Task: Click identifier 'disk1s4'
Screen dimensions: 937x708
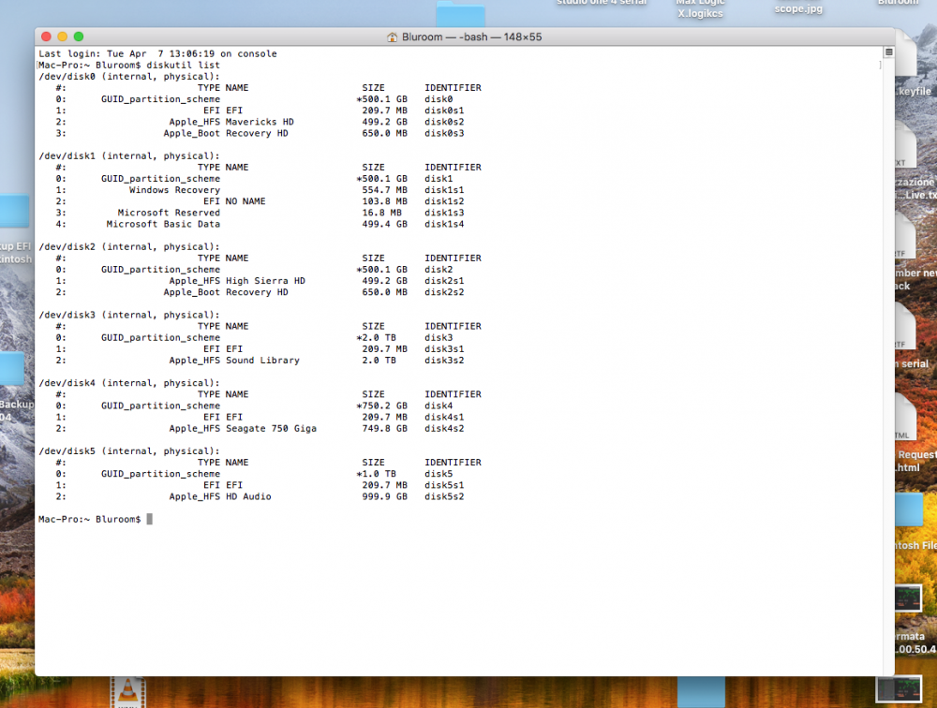Action: pos(444,224)
